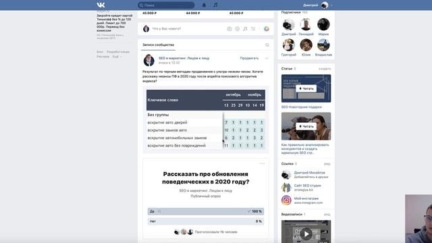
Task: Open 'Как правильно анализировать конкурентов' article link
Action: [305, 148]
